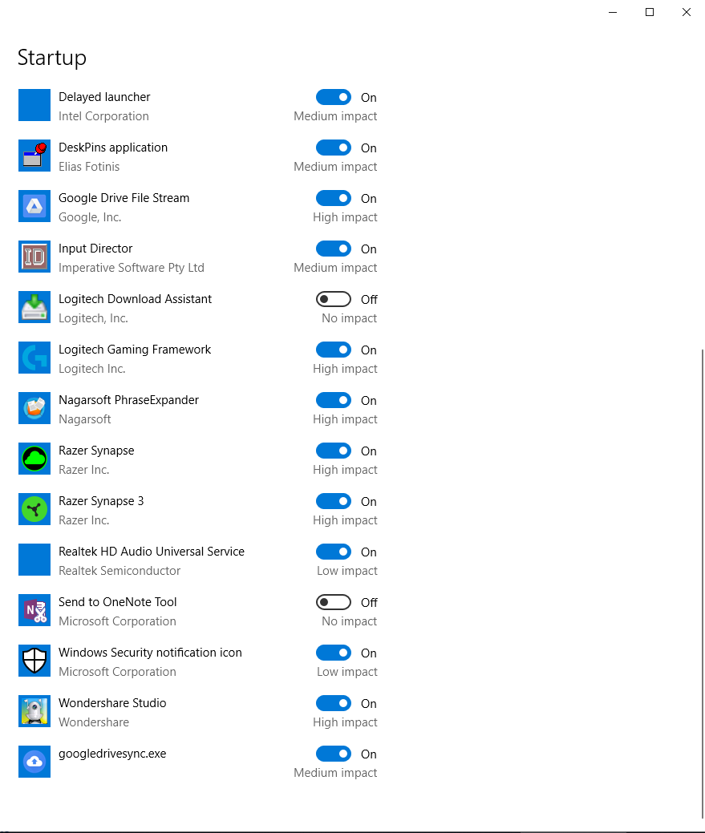
Task: Click the vertical scrollbar thumb
Action: [703, 584]
